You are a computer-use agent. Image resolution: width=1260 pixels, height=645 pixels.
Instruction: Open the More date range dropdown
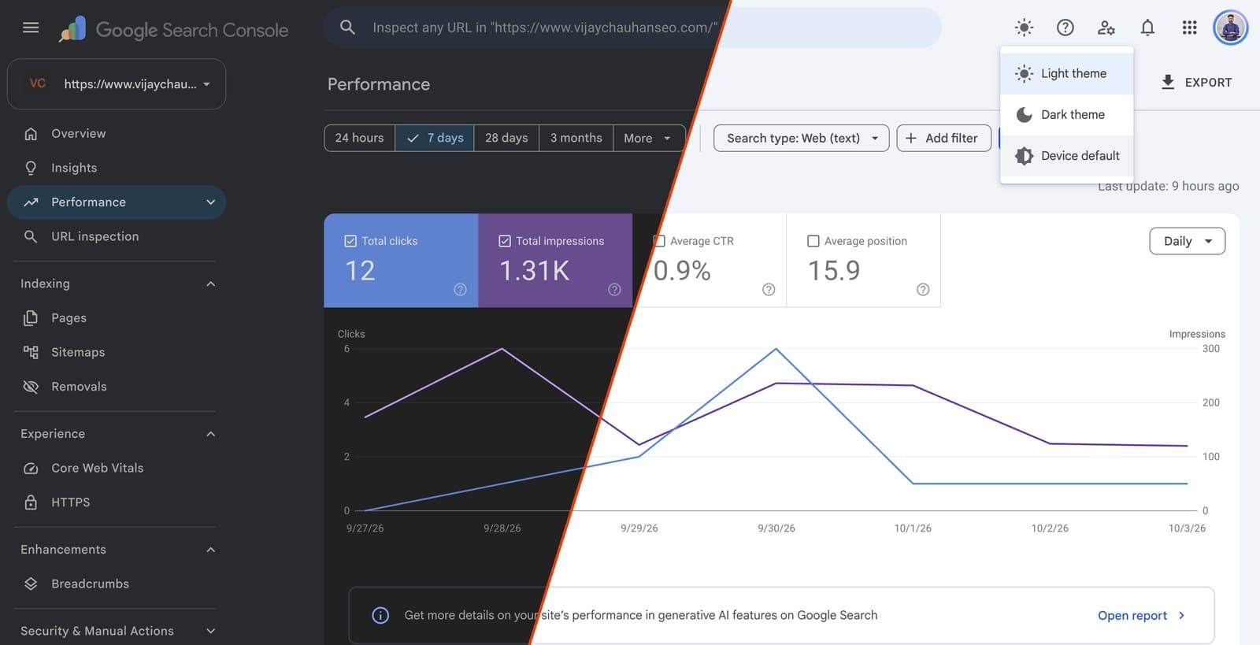648,138
